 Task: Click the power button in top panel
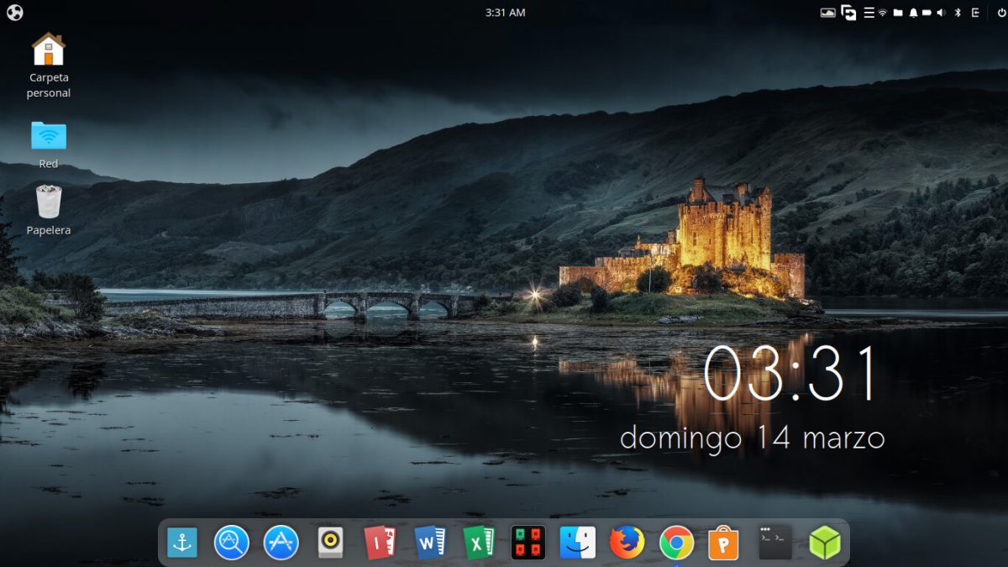pyautogui.click(x=1001, y=13)
